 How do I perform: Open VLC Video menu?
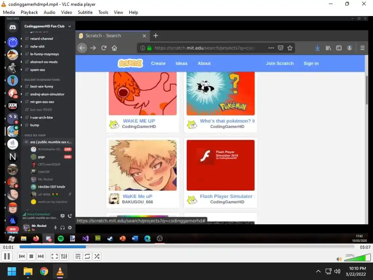coord(67,12)
